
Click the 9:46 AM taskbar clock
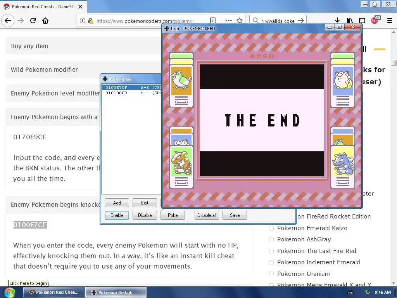click(x=383, y=292)
